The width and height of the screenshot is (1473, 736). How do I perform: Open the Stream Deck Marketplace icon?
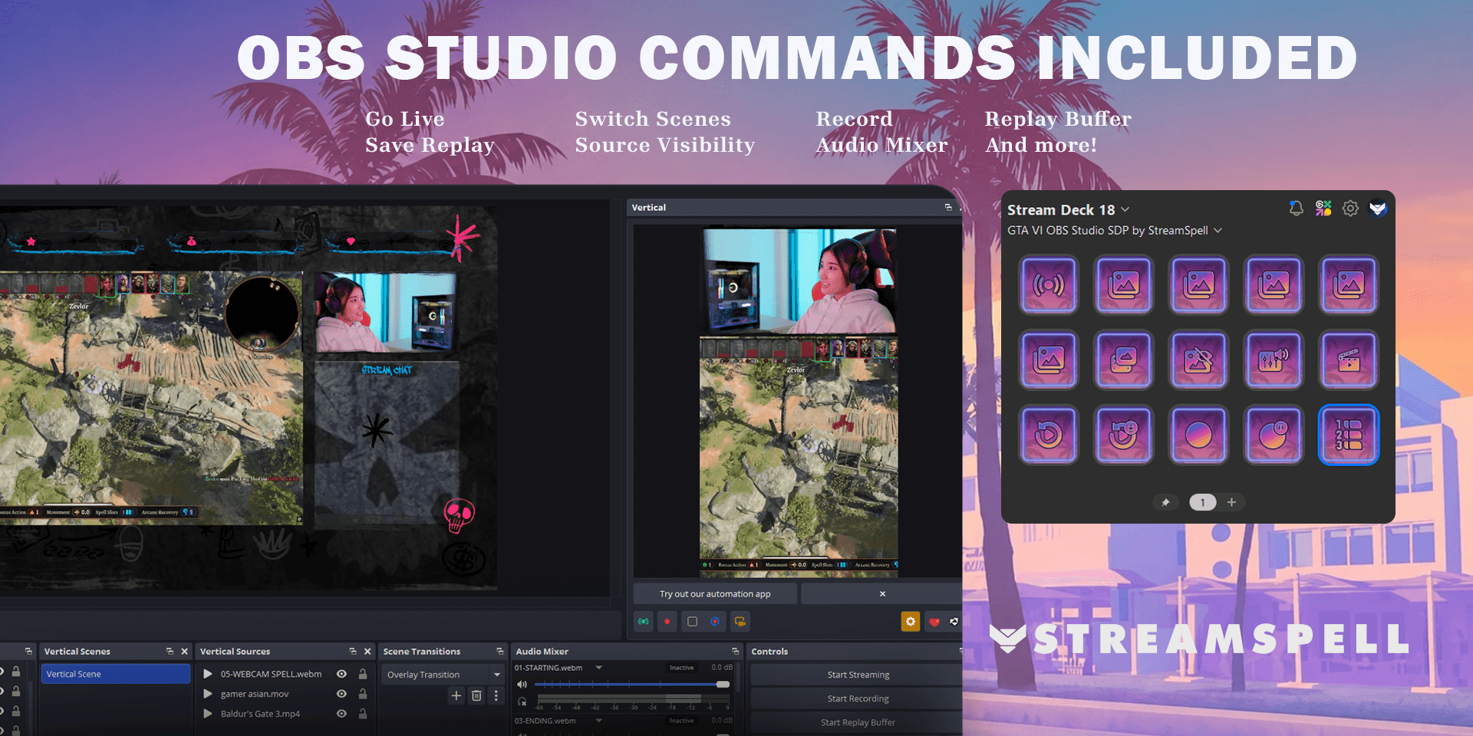coord(1323,209)
